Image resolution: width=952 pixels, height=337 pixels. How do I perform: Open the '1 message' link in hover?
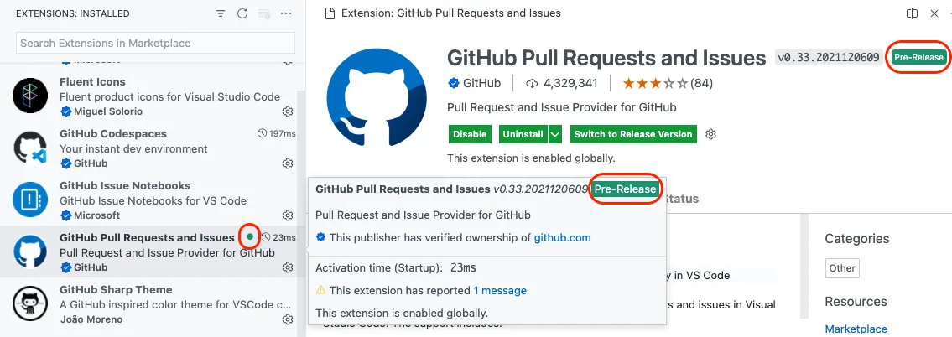[500, 290]
